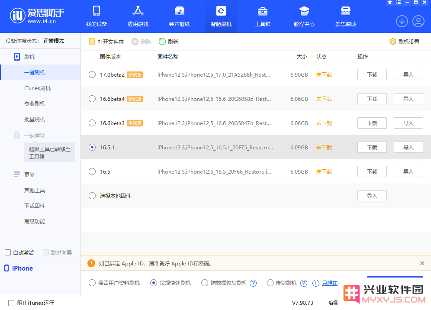This screenshot has height=310, width=431.
Task: Select 16.5.1 firmware radio button
Action: 92,147
